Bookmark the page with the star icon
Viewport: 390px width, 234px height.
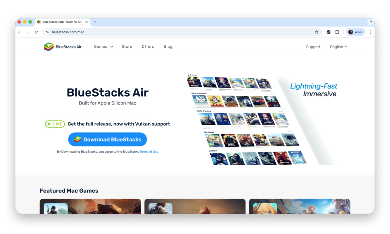(316, 32)
